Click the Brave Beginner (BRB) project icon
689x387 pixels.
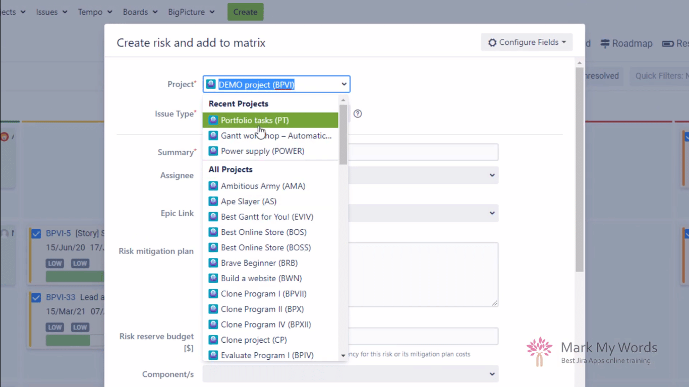(213, 263)
